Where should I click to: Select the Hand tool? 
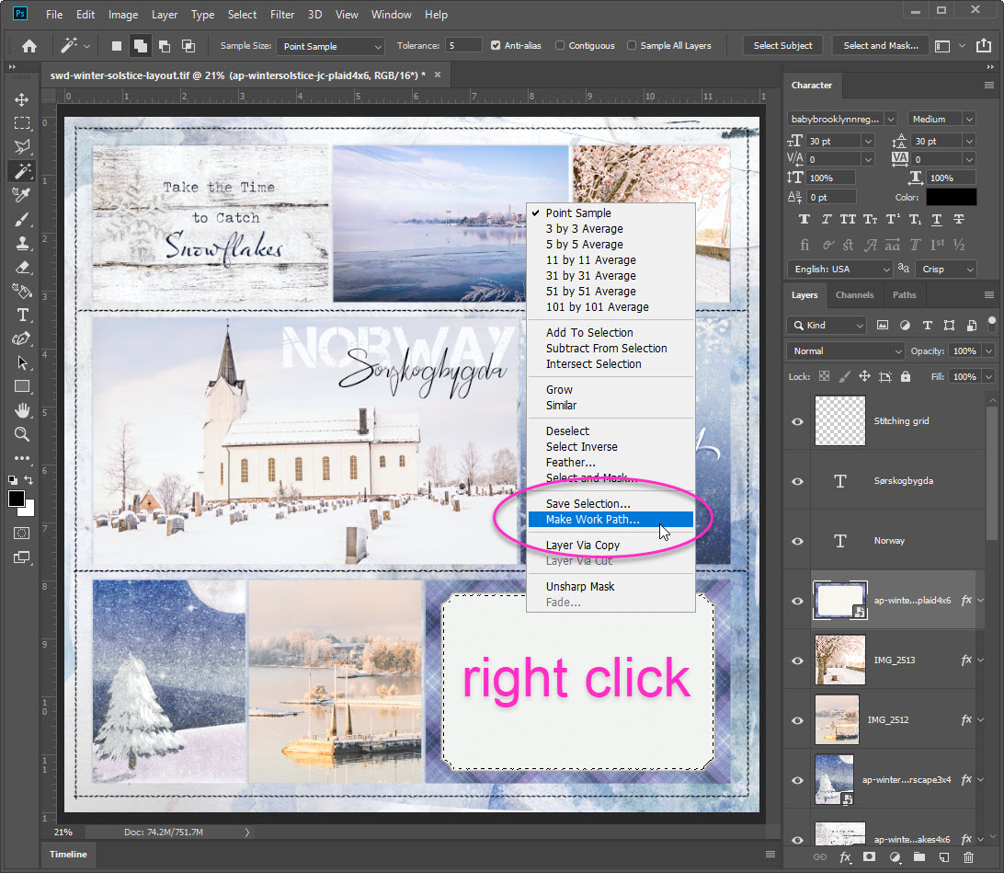22,410
